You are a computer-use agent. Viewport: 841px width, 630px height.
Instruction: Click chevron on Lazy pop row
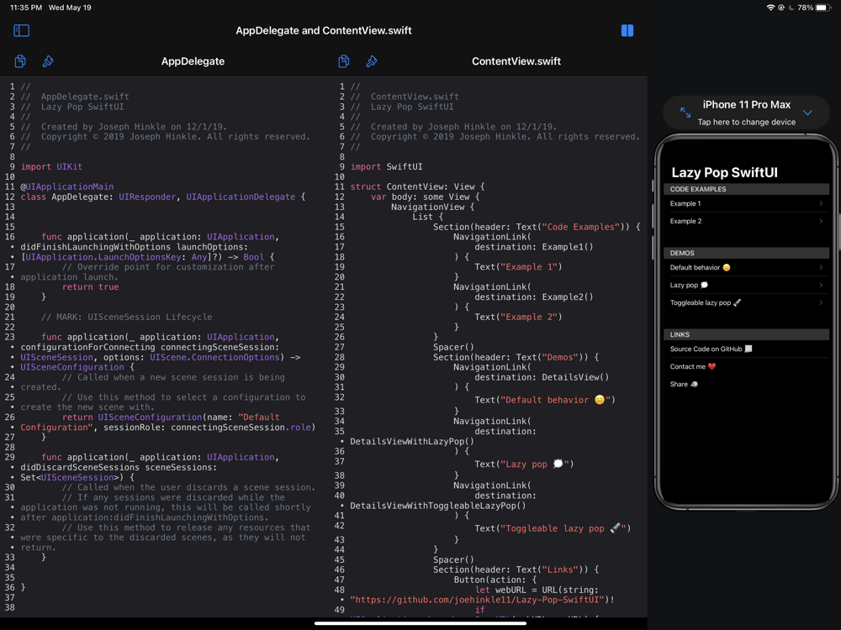(x=821, y=285)
